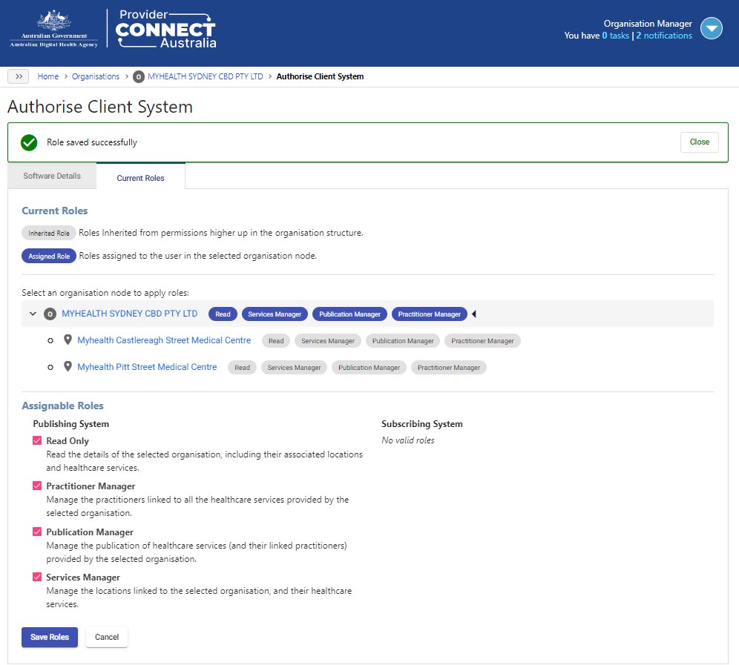
Task: Click the Role saved successfully message text
Action: coord(92,142)
